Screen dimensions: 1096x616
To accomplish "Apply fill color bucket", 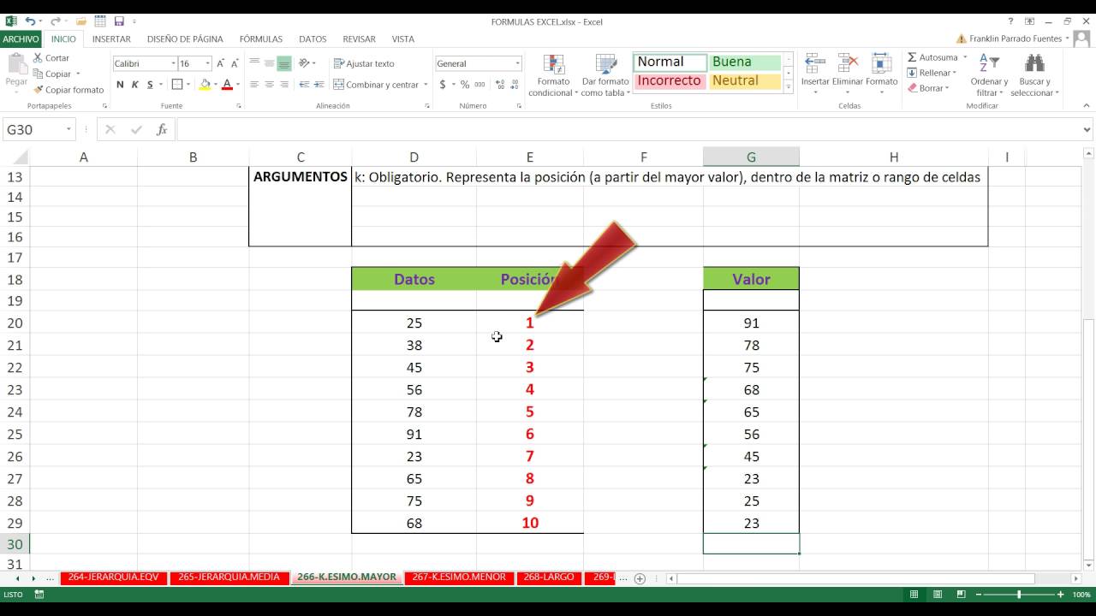I will tap(204, 85).
